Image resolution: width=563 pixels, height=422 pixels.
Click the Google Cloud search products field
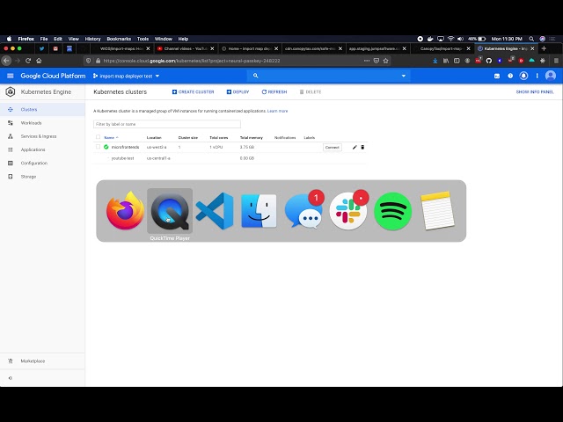click(326, 76)
